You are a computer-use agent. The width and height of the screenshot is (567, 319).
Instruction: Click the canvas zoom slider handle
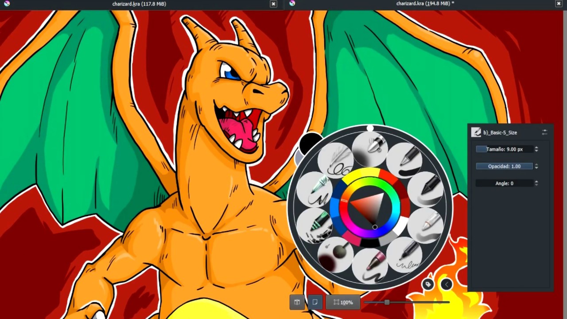pos(387,302)
